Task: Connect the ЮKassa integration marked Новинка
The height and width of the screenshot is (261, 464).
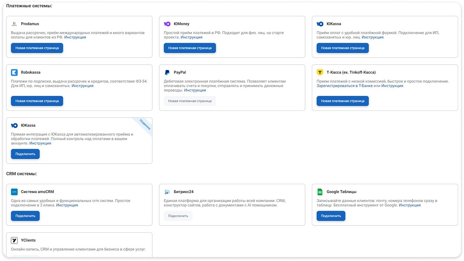Action: [25, 154]
